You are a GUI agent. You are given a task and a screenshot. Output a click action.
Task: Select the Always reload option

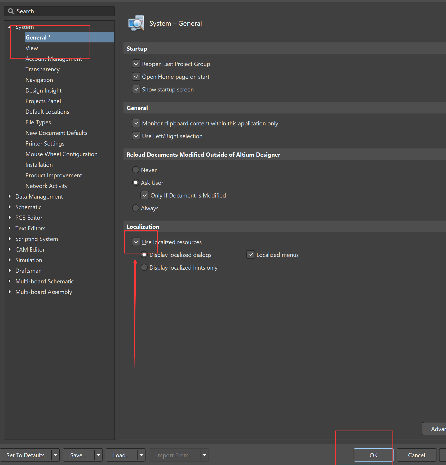click(x=136, y=208)
